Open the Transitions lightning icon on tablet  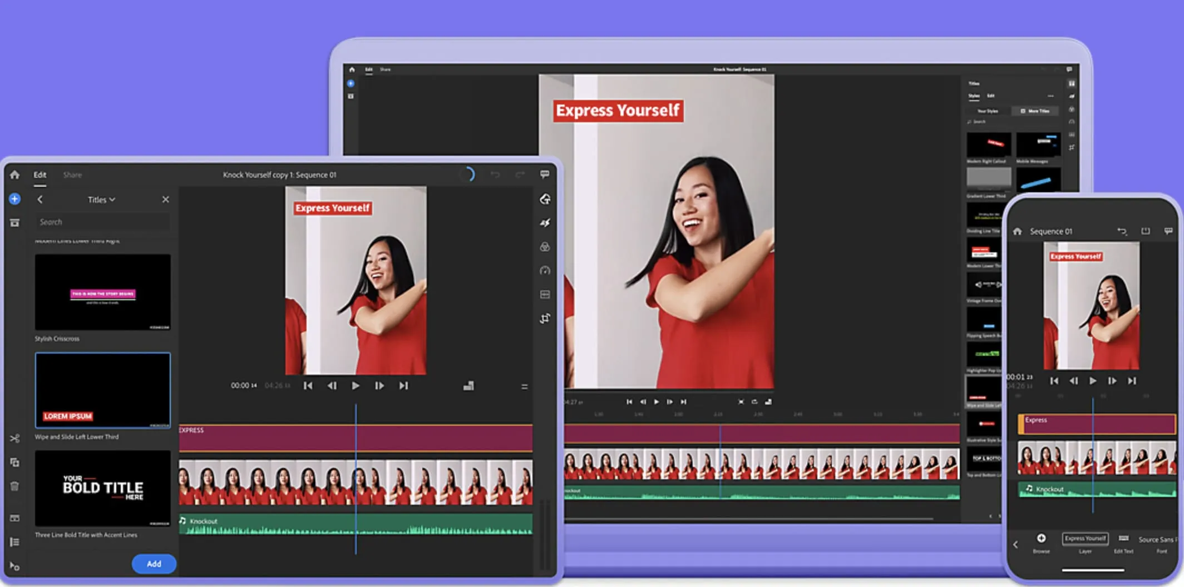click(x=545, y=223)
